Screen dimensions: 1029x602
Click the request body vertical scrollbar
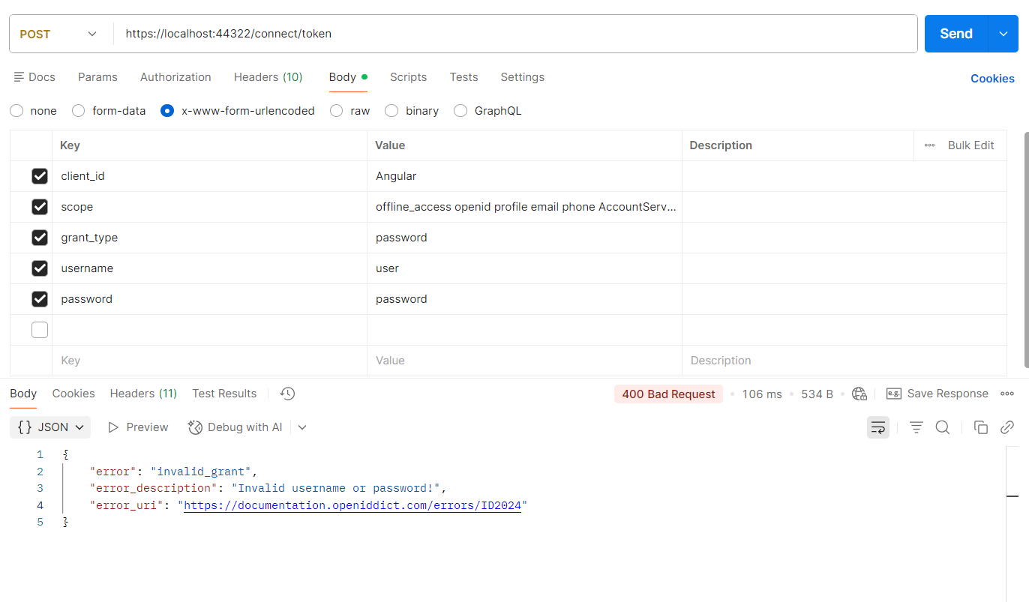1026,247
